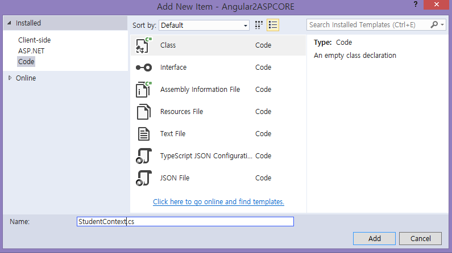This screenshot has width=452, height=253.
Task: Select Code category in tree
Action: point(26,61)
